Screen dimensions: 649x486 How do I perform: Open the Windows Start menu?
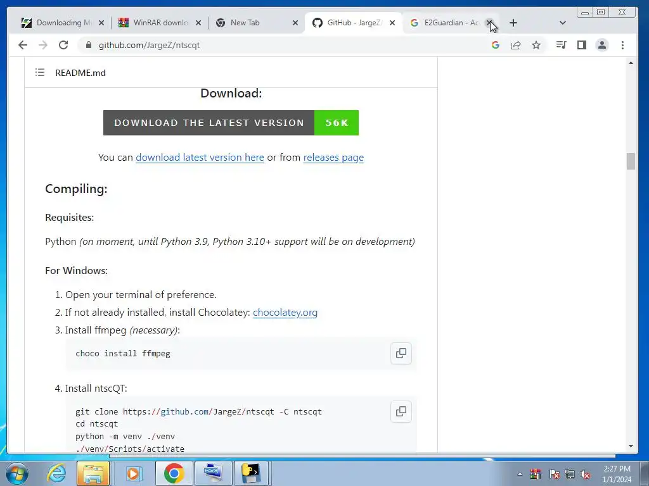click(x=17, y=473)
